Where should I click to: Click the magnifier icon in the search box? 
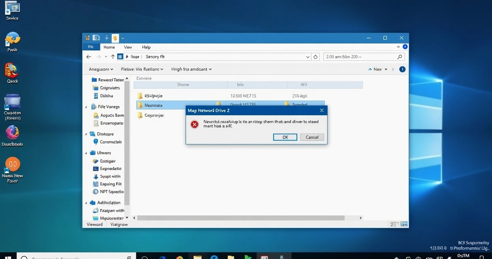(x=399, y=57)
